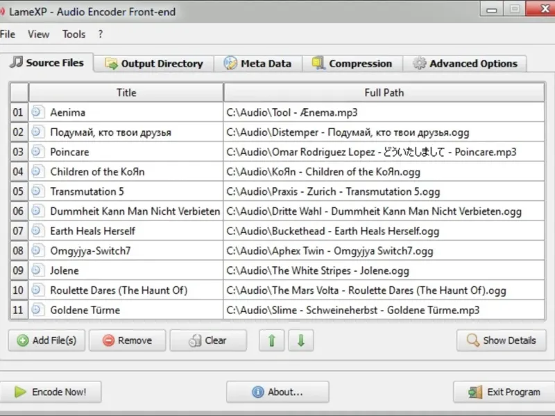
Task: Click the file icon beside Children of the KoЯn
Action: click(37, 171)
